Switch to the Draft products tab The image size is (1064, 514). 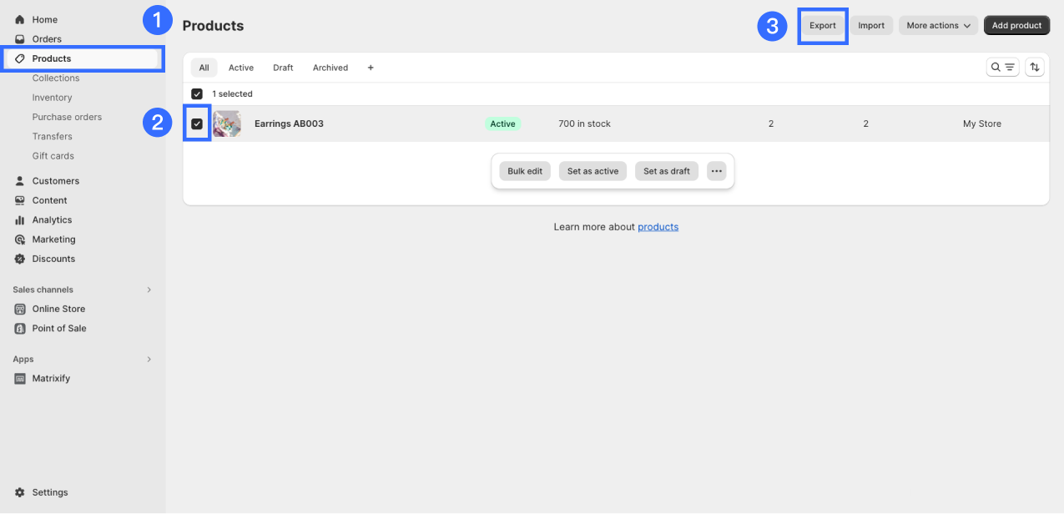coord(283,68)
